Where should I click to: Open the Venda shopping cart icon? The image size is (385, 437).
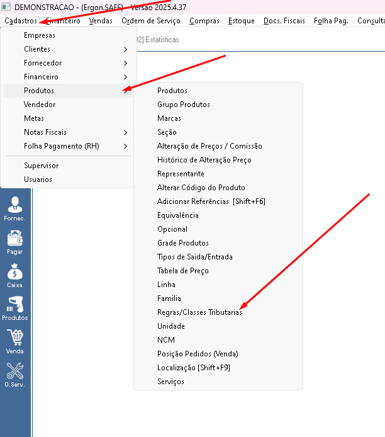(14, 342)
